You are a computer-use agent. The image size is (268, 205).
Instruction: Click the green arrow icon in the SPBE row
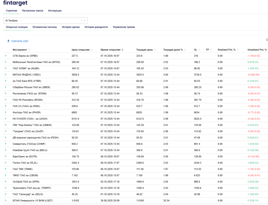pos(5,56)
